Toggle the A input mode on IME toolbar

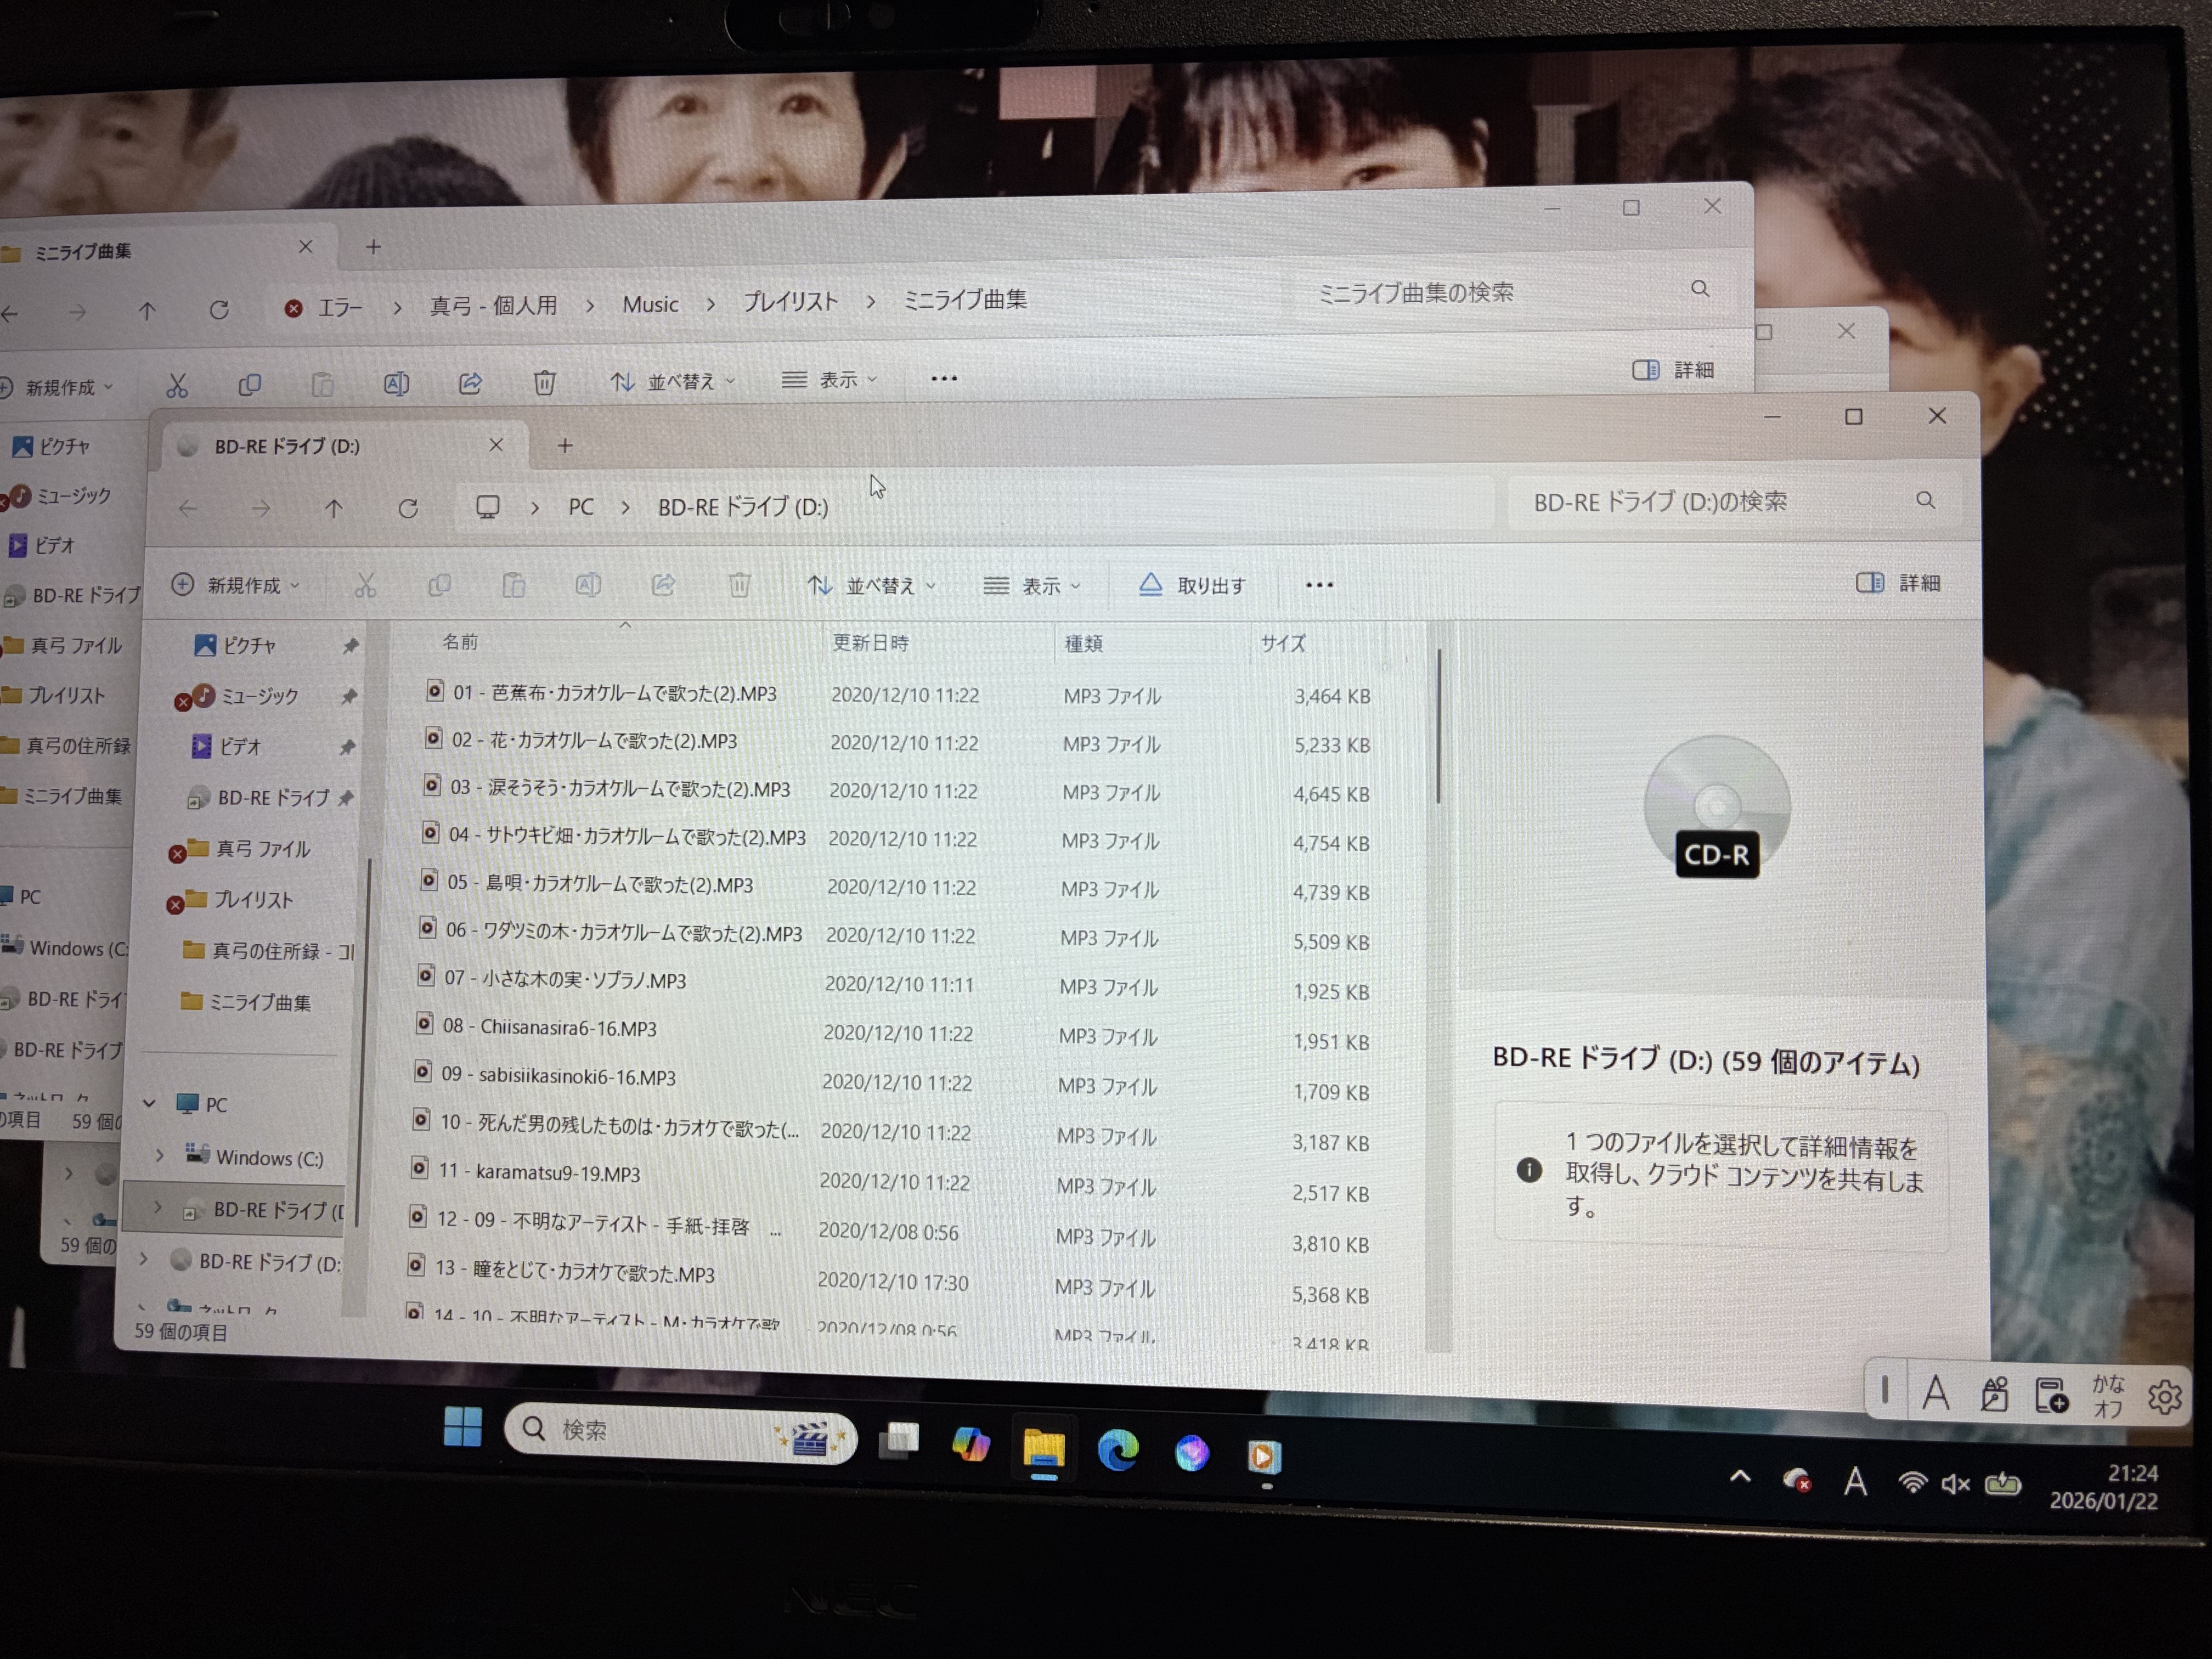coord(1936,1392)
